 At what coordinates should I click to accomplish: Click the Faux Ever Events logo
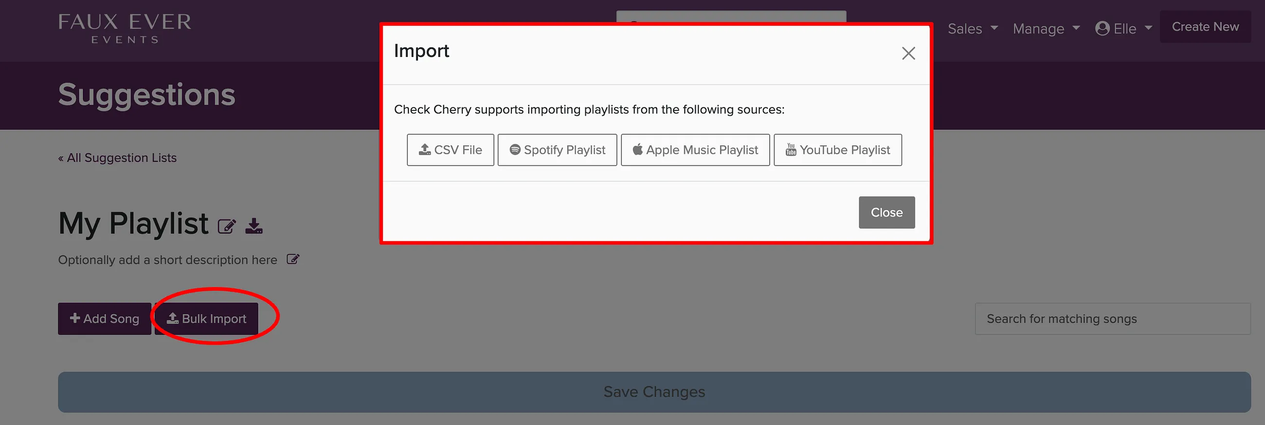pyautogui.click(x=125, y=29)
